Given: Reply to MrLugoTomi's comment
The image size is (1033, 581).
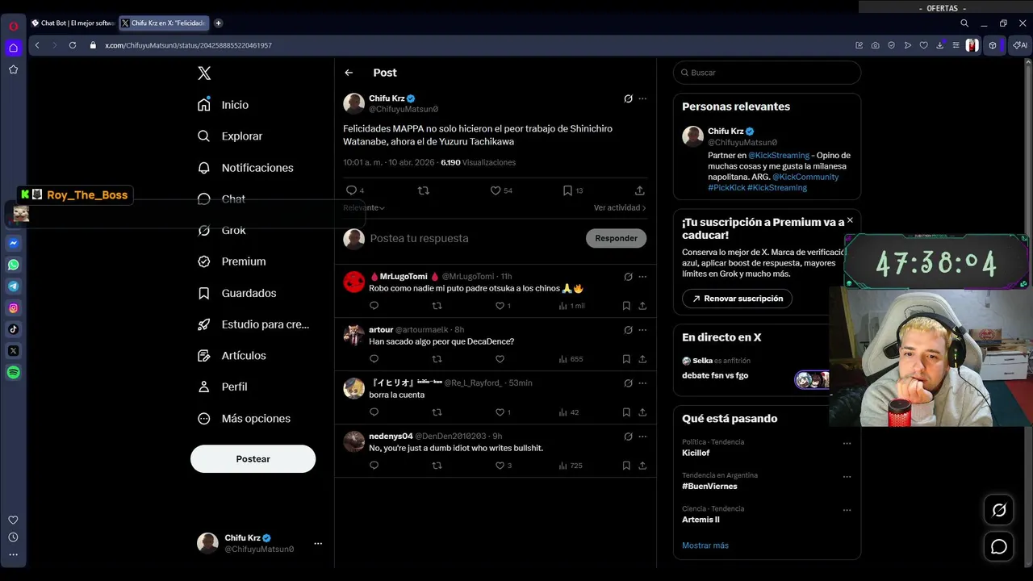Looking at the screenshot, I should pyautogui.click(x=374, y=306).
